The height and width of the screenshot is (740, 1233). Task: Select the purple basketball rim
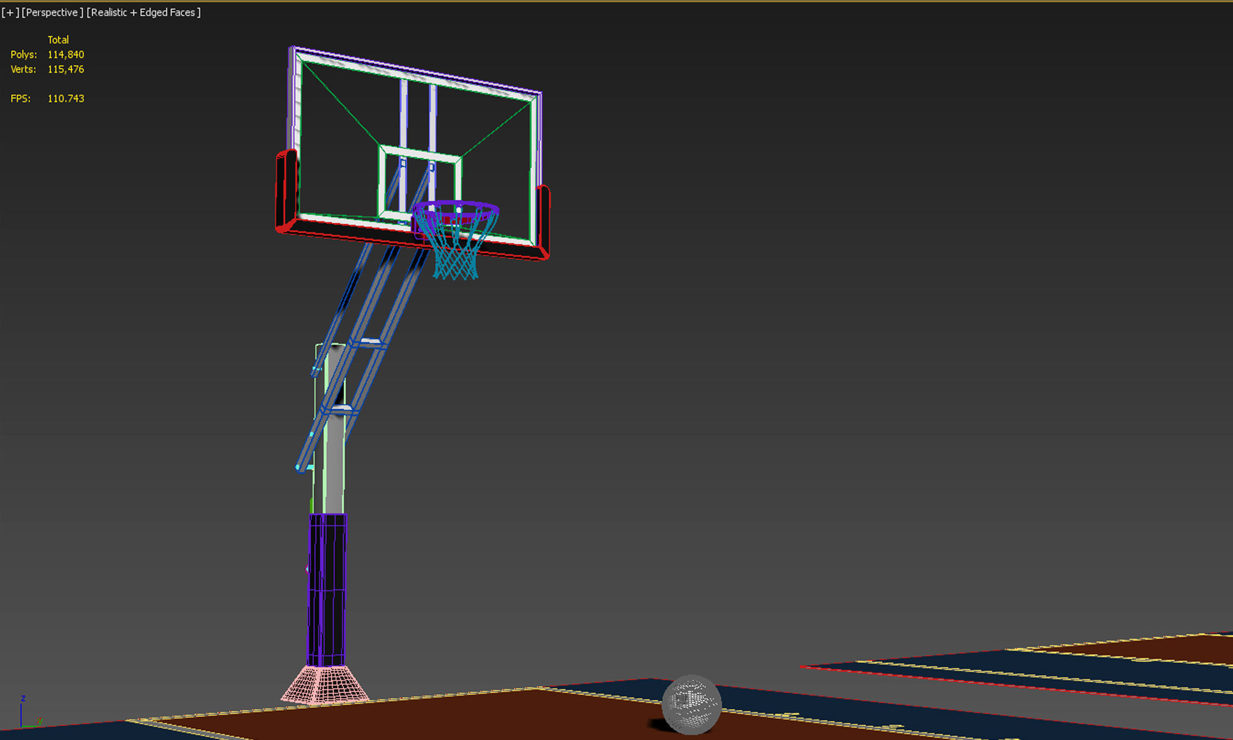pos(456,209)
